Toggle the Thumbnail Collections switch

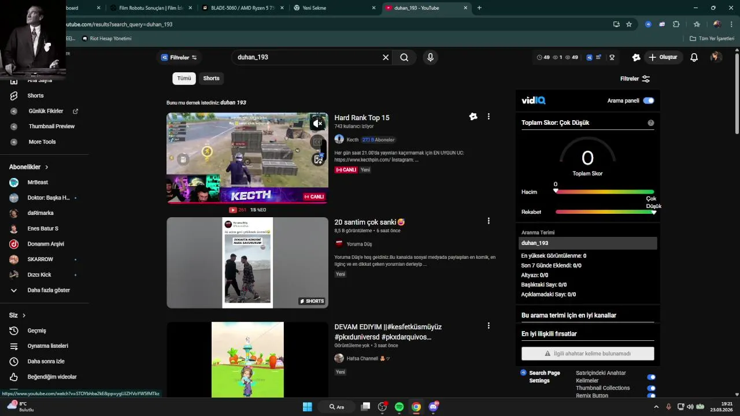click(x=651, y=388)
